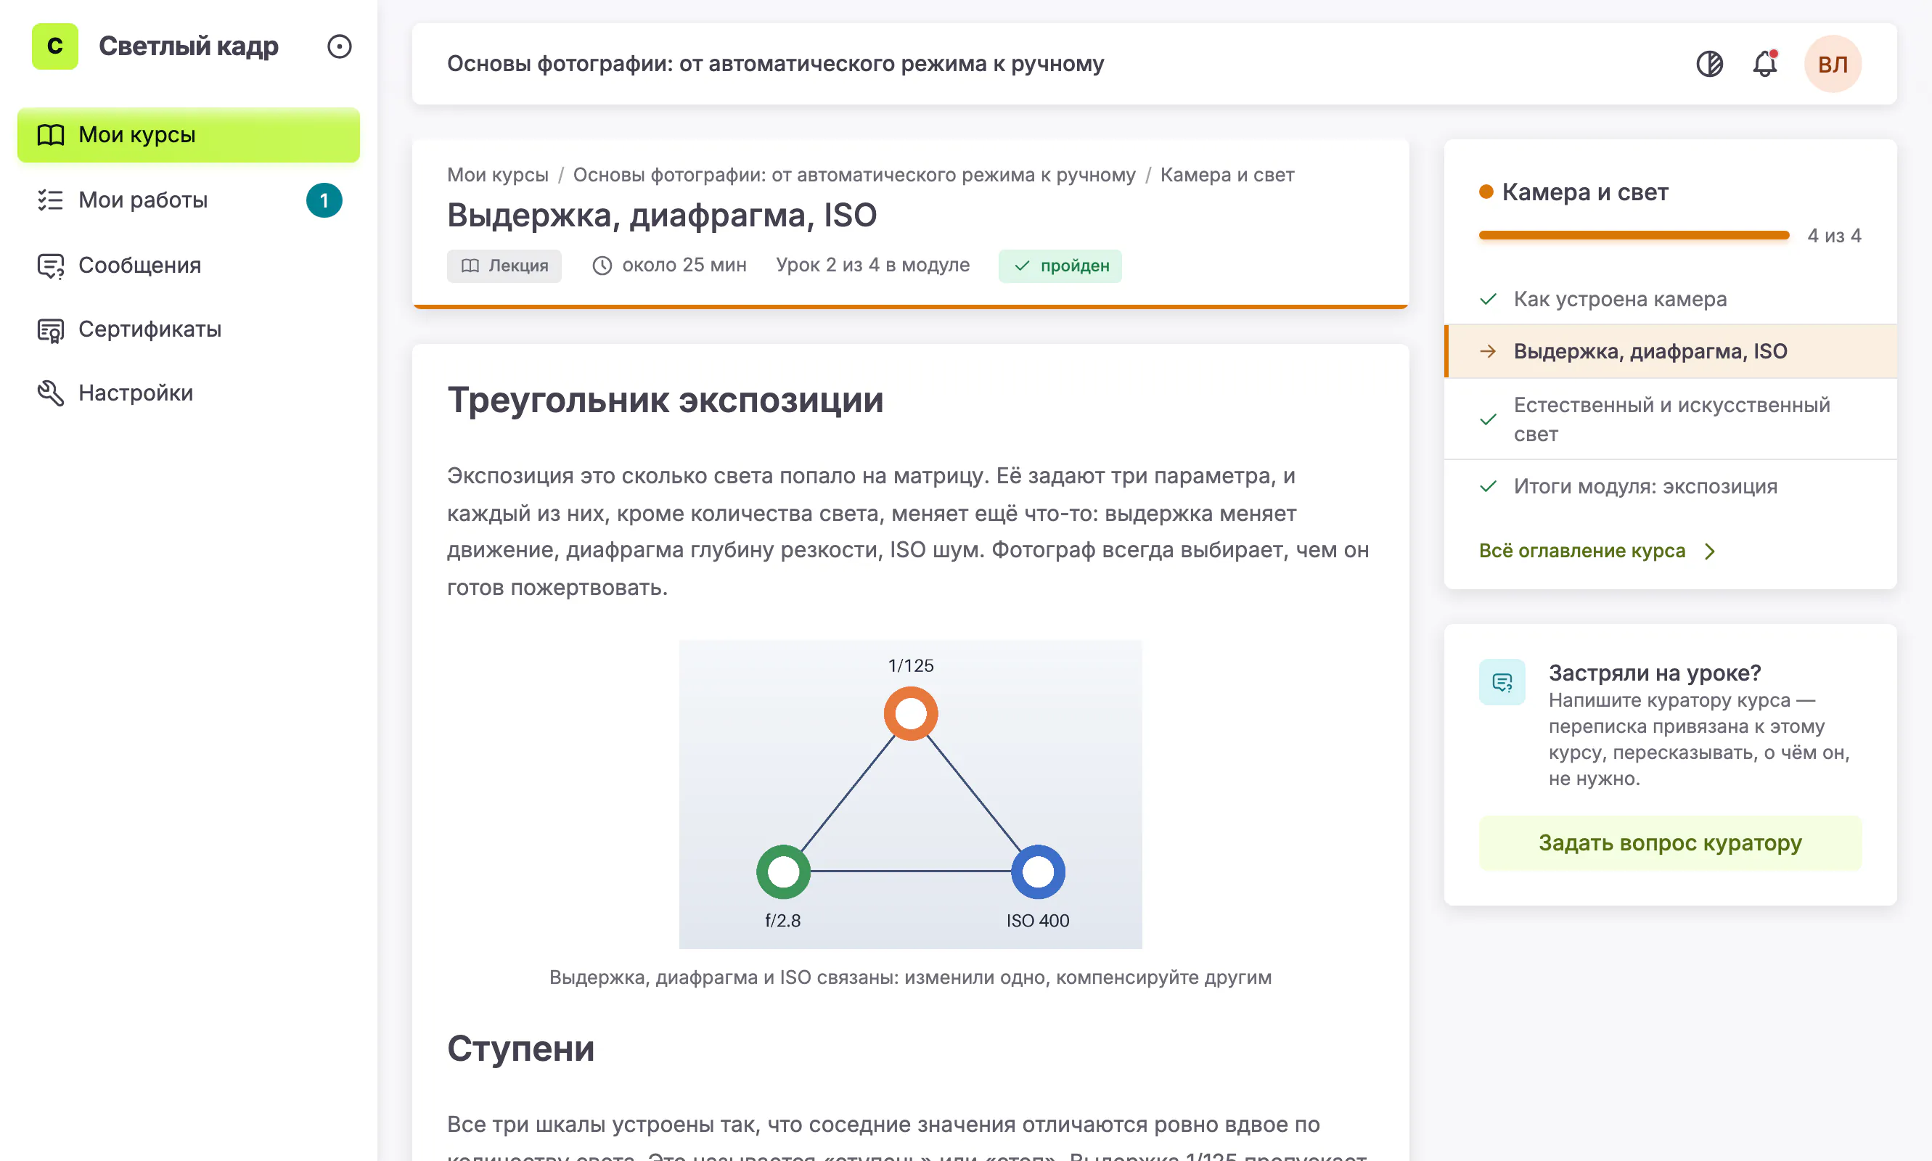This screenshot has height=1161, width=1932.
Task: Click the orange 1/125 node in the diagram
Action: [910, 713]
